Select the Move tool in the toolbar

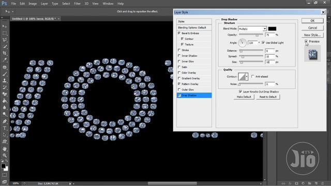tap(5, 26)
